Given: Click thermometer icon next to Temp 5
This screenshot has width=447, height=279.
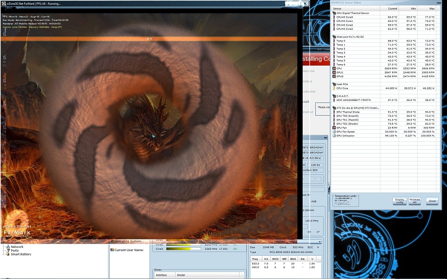Looking at the screenshot, I should pyautogui.click(x=334, y=60).
